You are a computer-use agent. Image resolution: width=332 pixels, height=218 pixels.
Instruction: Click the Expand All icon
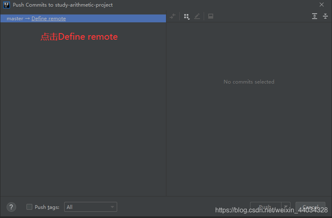315,16
